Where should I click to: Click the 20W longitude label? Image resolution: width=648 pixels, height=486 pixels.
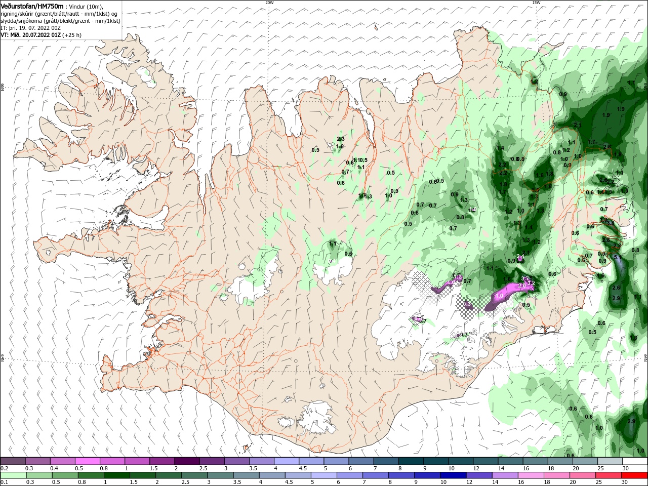pos(269,2)
